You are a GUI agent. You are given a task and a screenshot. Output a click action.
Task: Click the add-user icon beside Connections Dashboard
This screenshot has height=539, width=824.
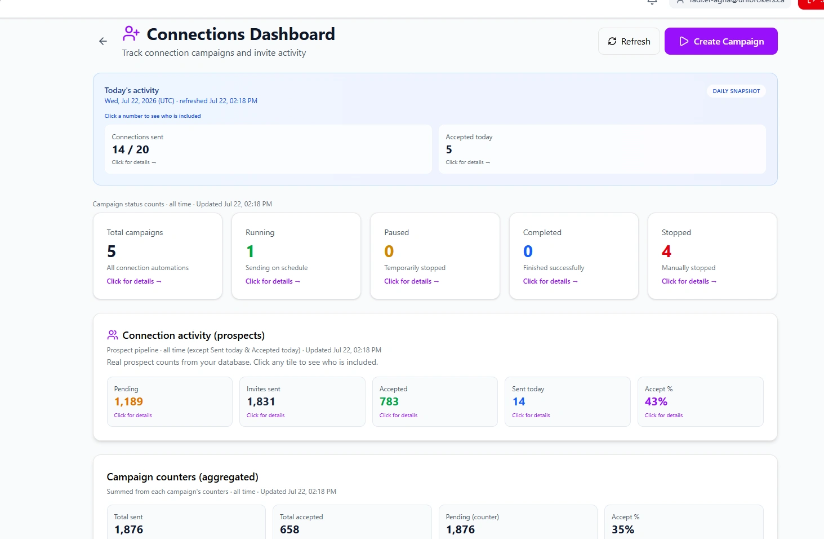click(x=131, y=33)
